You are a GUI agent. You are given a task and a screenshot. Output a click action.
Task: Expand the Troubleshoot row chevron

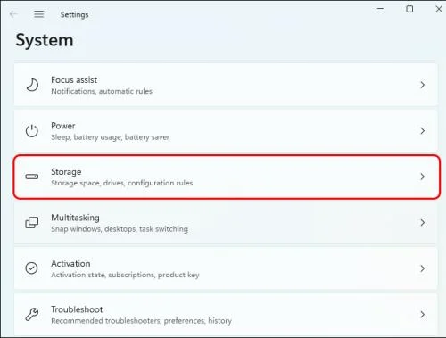tap(422, 315)
